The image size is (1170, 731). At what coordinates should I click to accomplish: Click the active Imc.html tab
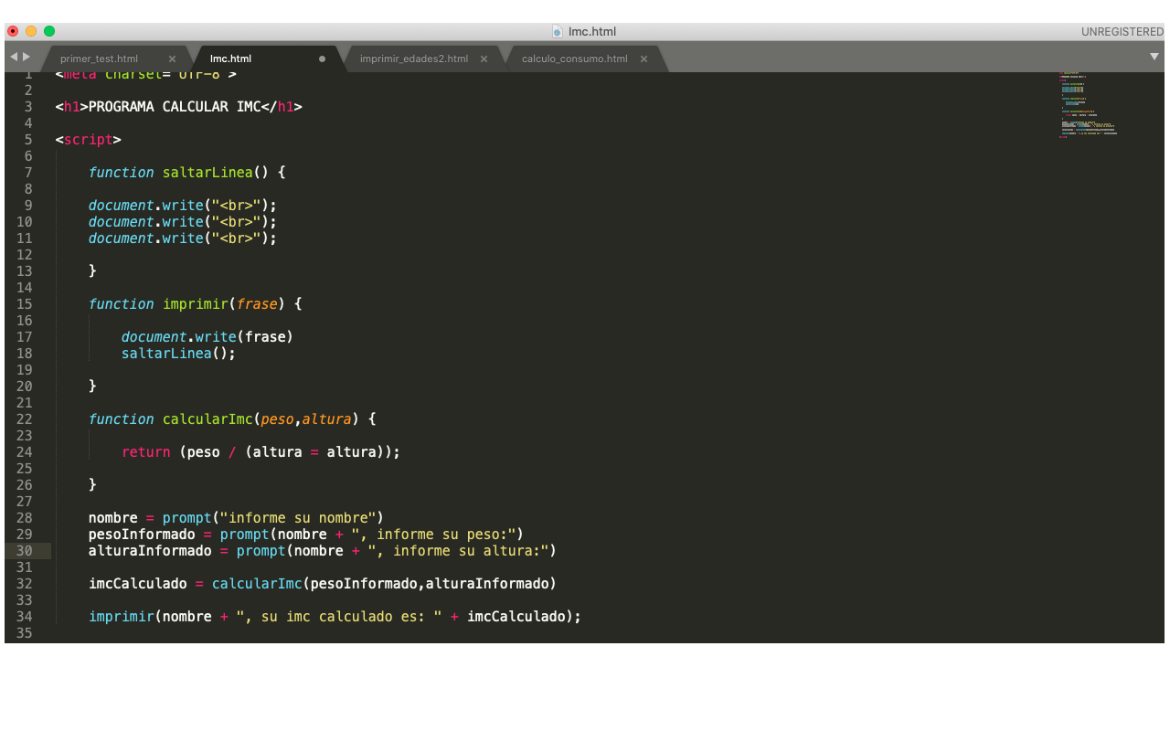click(x=230, y=58)
